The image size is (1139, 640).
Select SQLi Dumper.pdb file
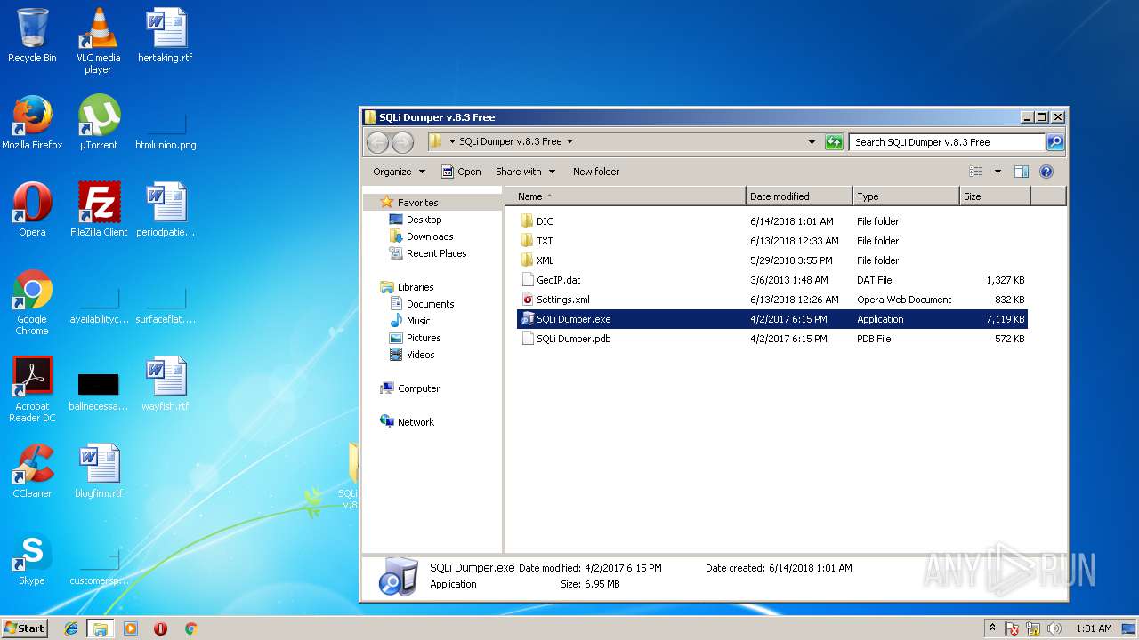pyautogui.click(x=772, y=339)
